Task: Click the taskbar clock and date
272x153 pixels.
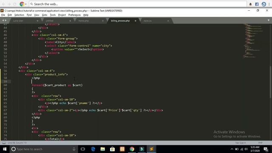Action: pos(255,149)
